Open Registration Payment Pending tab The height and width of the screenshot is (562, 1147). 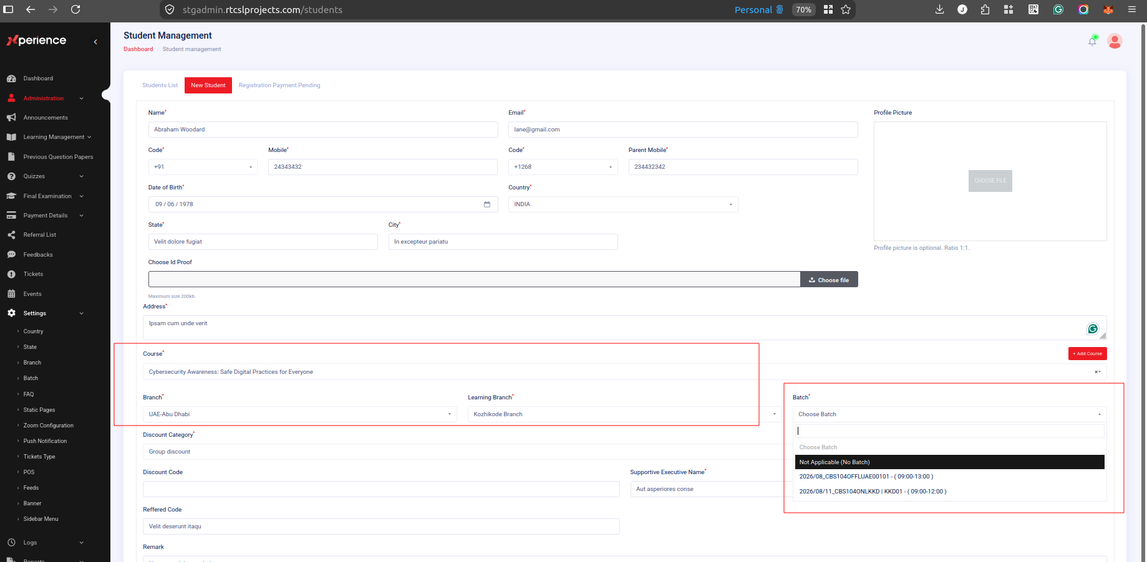(x=279, y=85)
